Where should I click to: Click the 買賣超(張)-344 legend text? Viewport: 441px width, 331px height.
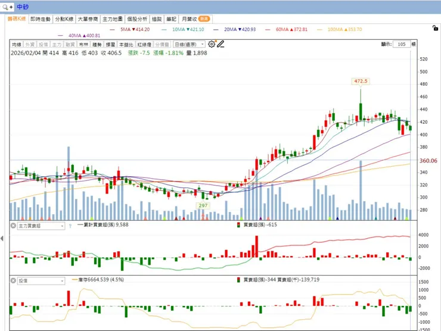[259, 280]
